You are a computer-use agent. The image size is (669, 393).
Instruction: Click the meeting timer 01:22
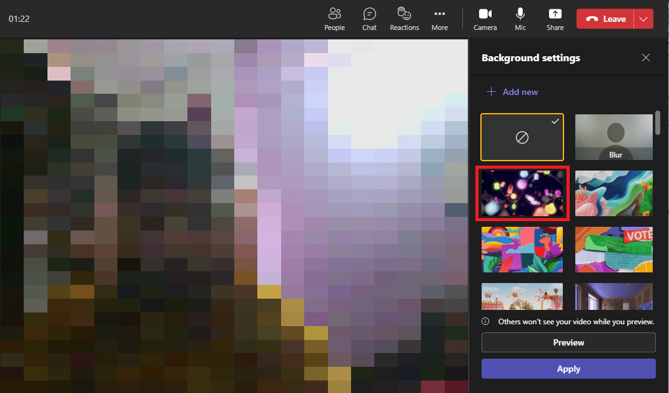pyautogui.click(x=19, y=19)
